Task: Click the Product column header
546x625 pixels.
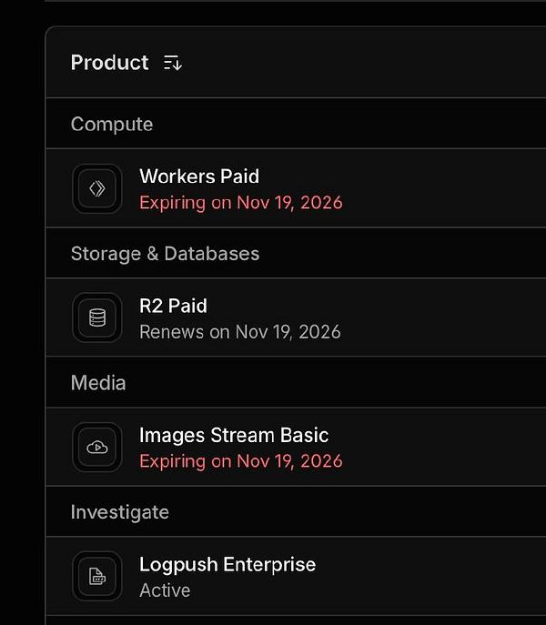Action: 110,63
